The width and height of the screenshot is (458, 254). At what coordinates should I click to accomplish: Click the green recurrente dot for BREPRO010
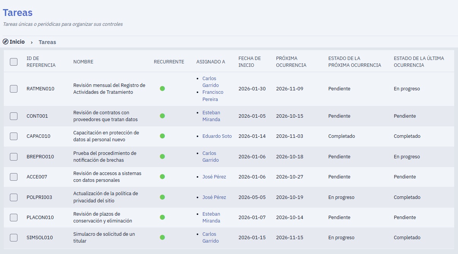tap(163, 156)
